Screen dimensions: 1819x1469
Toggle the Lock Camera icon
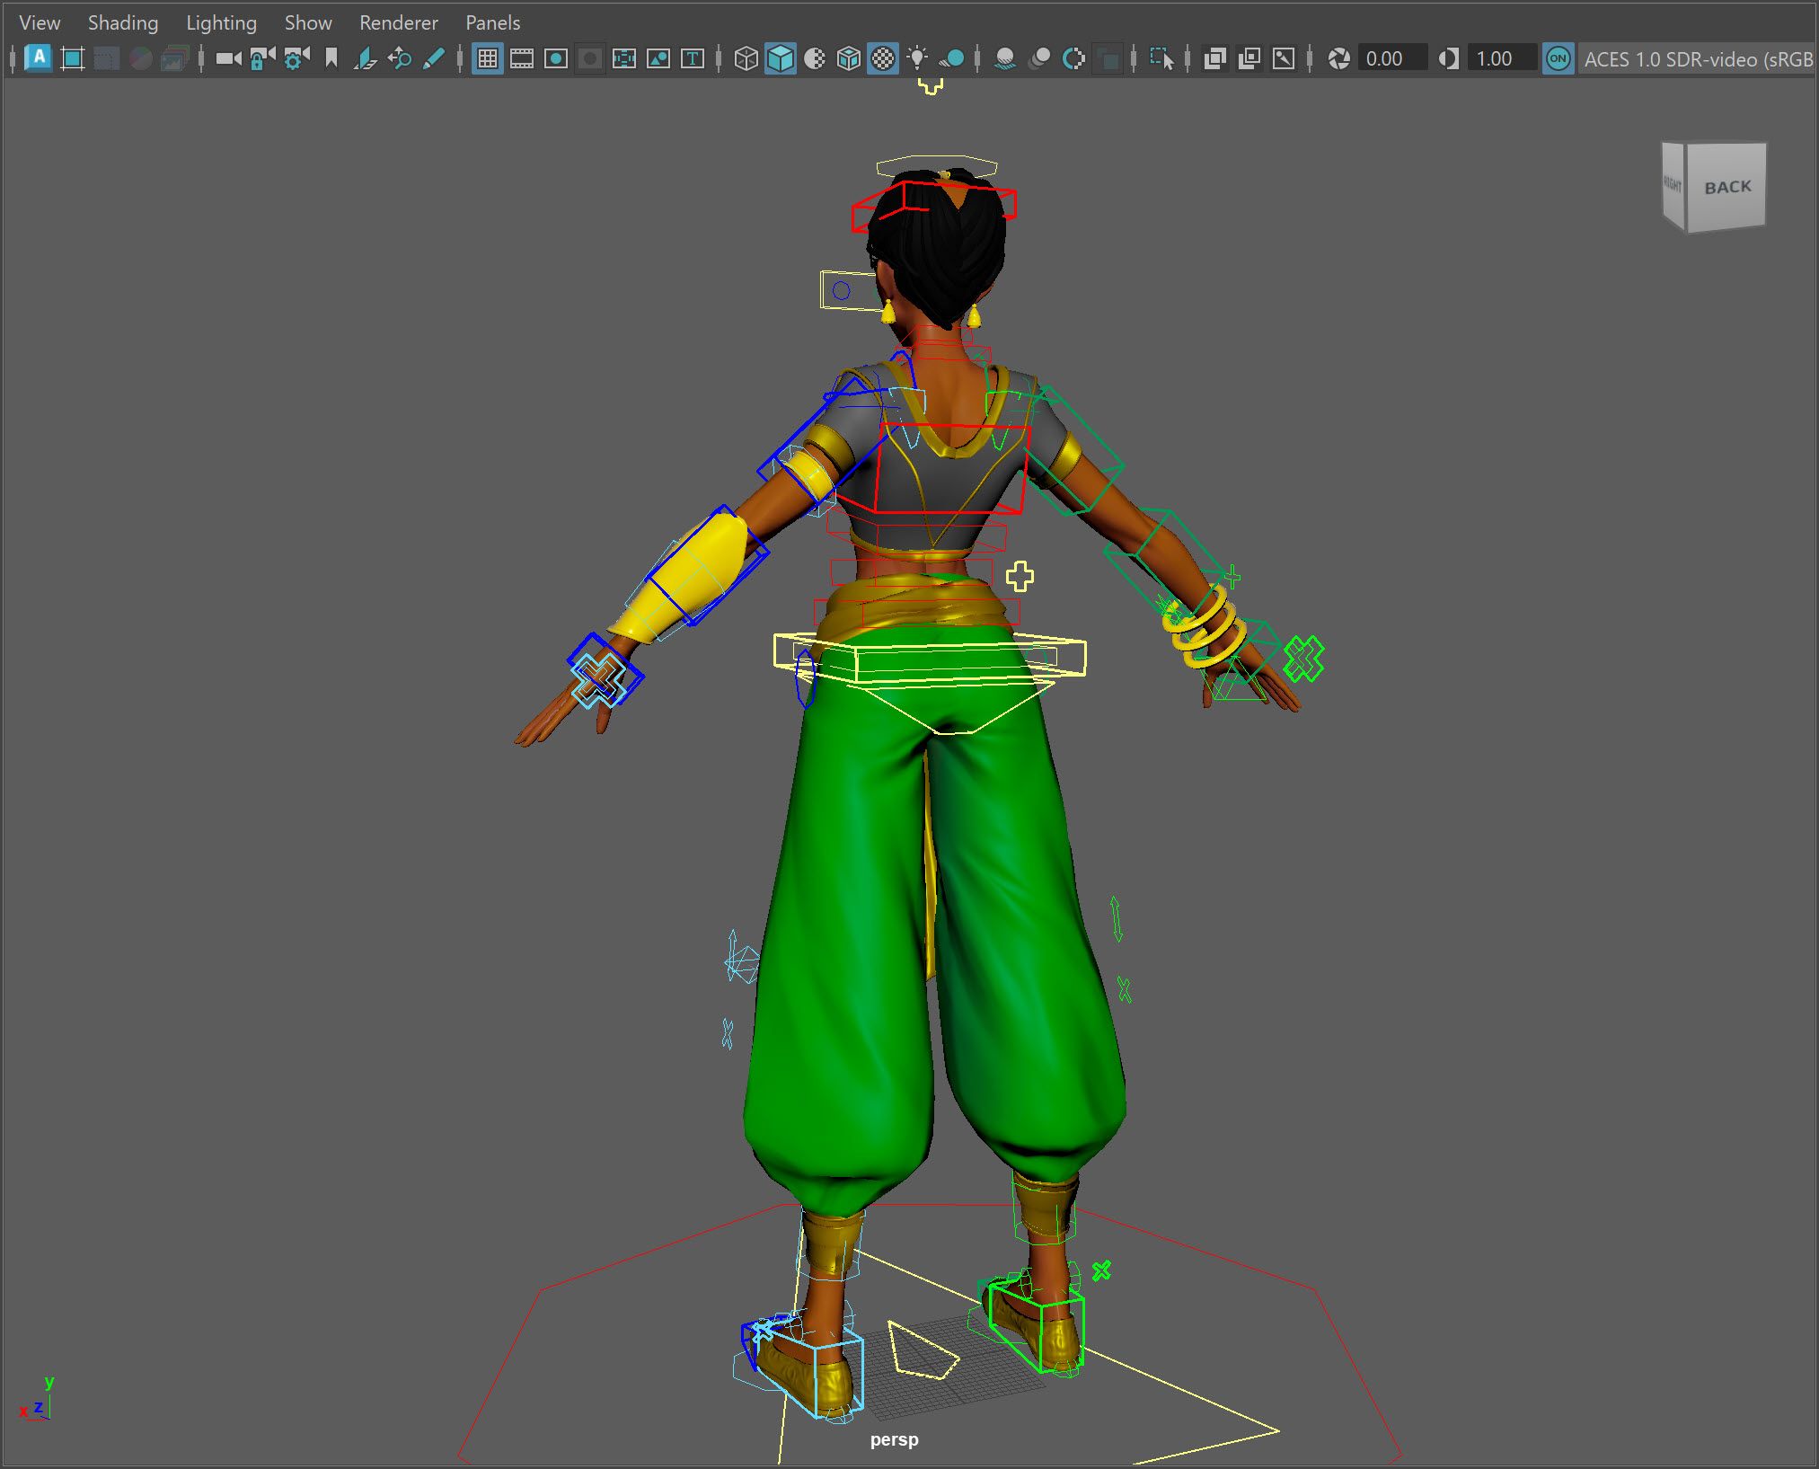coord(262,59)
